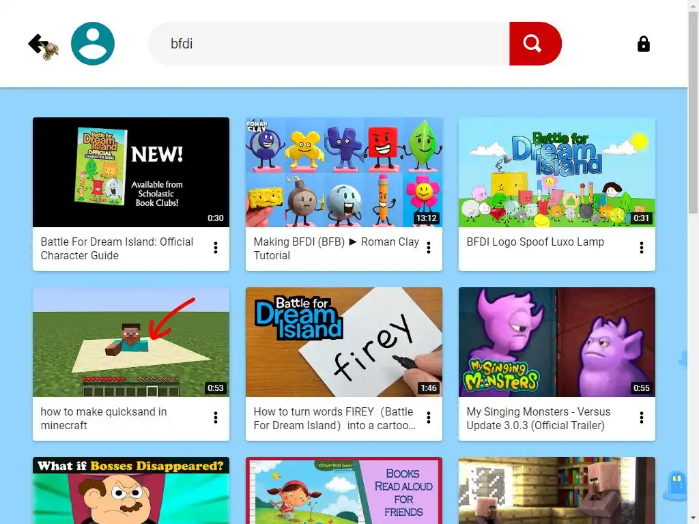Click the parental lock icon

pos(643,44)
